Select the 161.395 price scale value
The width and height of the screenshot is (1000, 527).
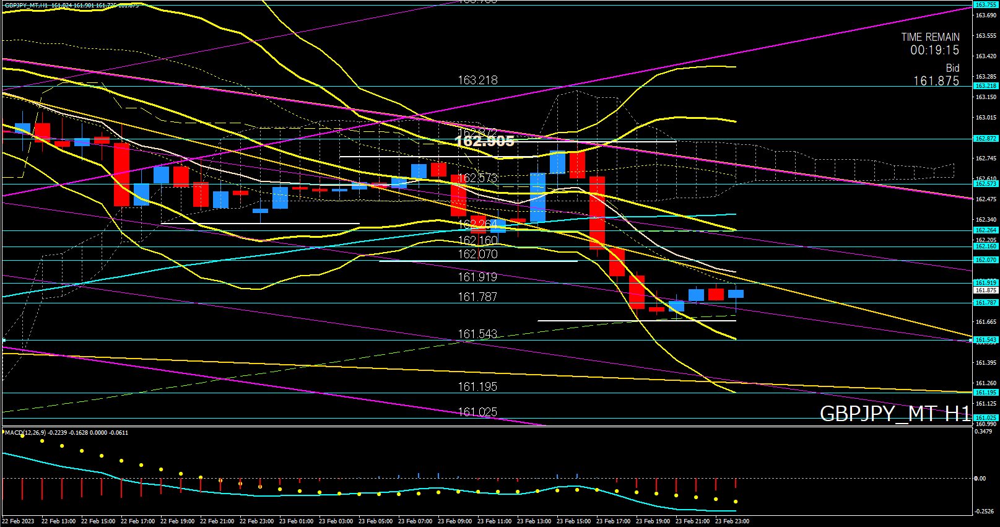[x=986, y=363]
